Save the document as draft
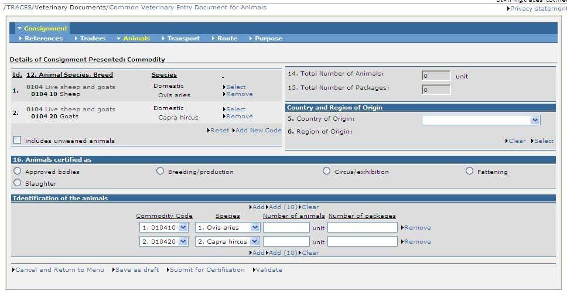 point(137,270)
